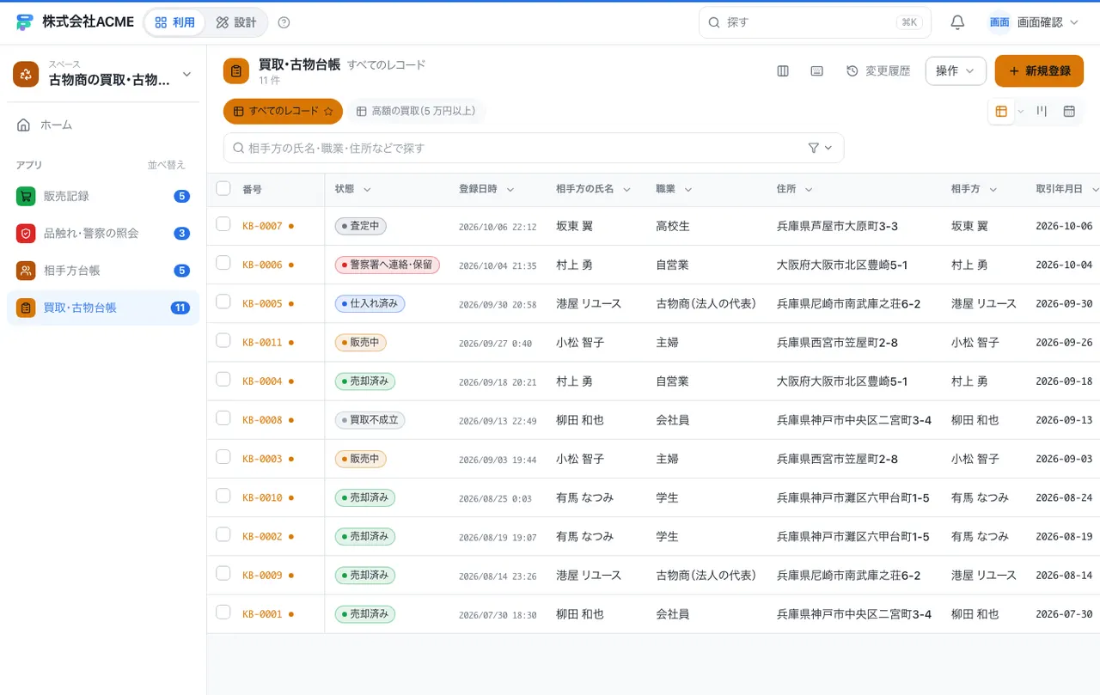The image size is (1100, 695).
Task: Click the record search field 相手方の氏名・職業・住所などで探す
Action: pos(534,148)
